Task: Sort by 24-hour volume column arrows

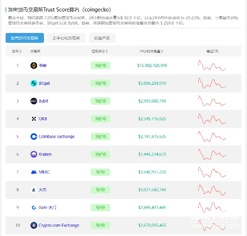Action: 162,51
